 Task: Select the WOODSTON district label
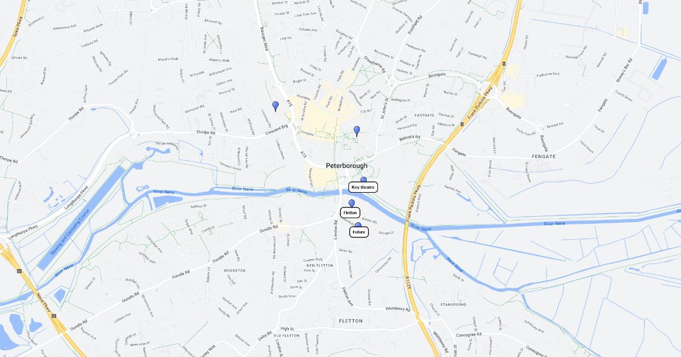[x=235, y=271]
